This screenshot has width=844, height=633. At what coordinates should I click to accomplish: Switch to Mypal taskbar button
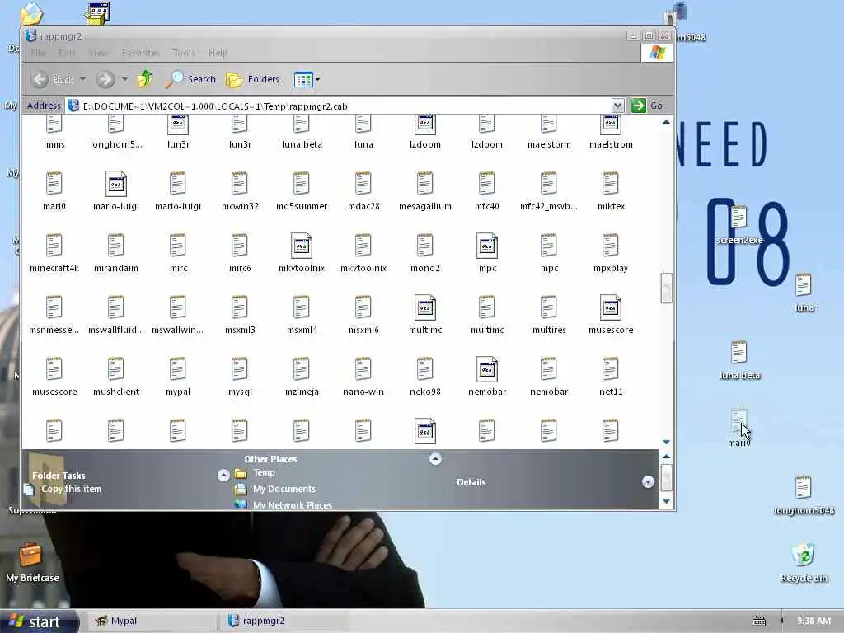[152, 621]
